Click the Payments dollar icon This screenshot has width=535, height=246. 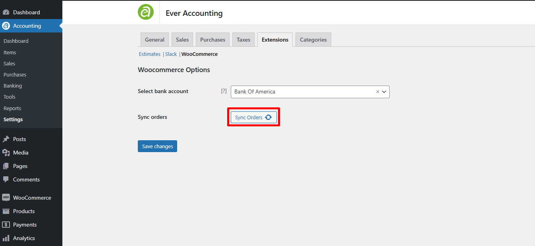pos(6,225)
